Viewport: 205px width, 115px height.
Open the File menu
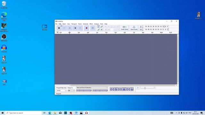point(56,24)
